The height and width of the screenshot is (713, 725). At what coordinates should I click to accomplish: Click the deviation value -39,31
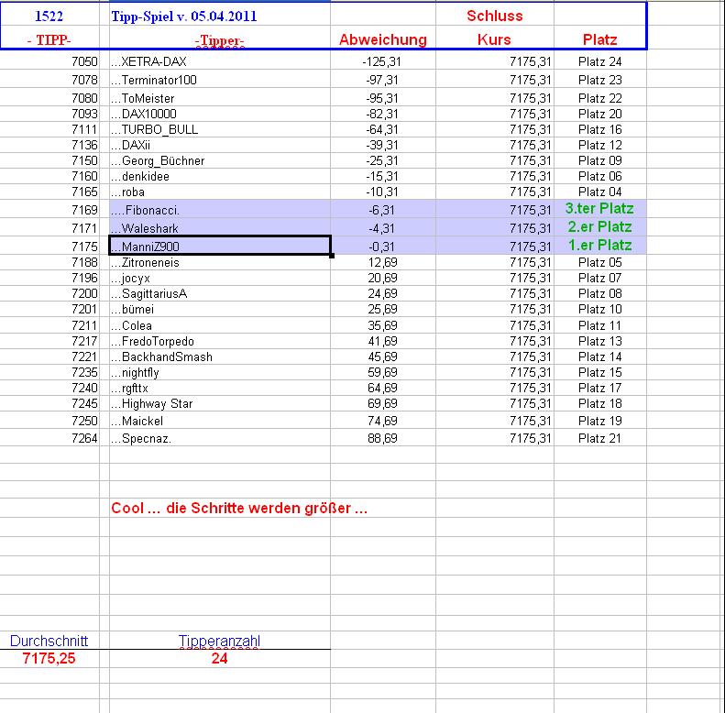point(382,145)
